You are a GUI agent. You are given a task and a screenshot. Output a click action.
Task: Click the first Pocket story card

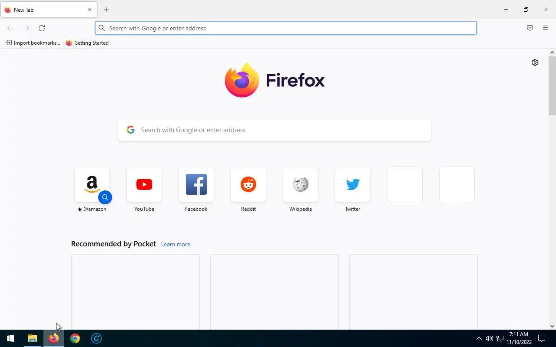[136, 292]
